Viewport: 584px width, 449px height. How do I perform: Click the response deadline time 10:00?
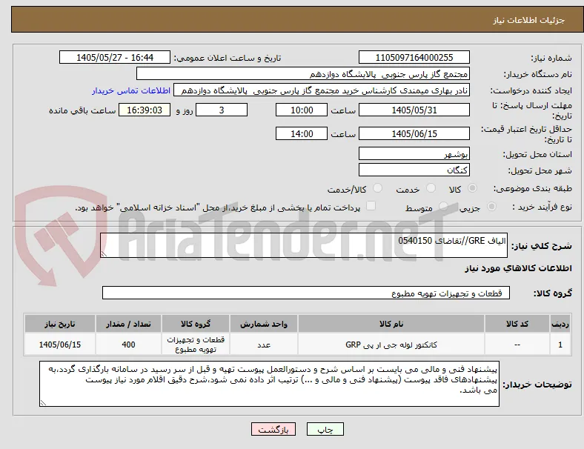(302, 110)
